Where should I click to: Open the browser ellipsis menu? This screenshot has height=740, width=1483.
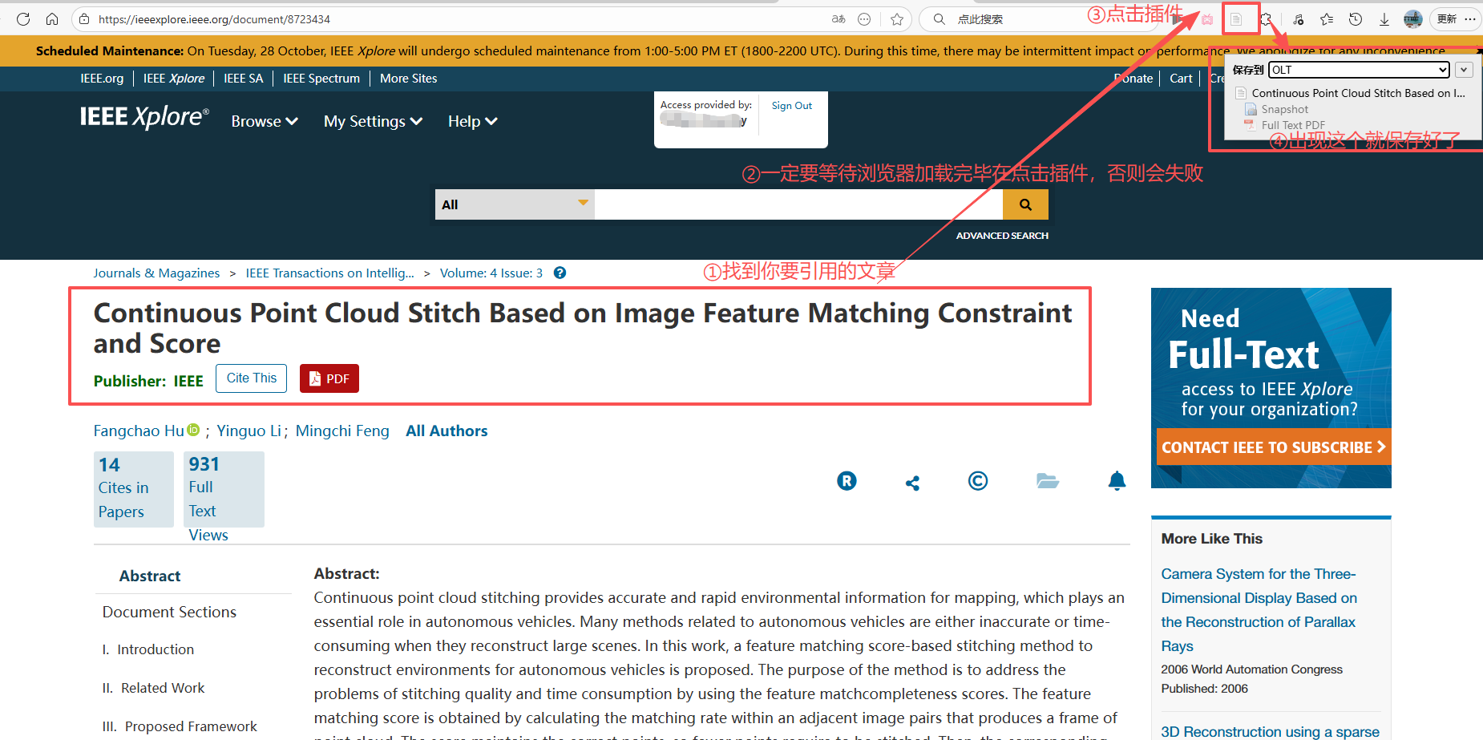[x=1469, y=19]
